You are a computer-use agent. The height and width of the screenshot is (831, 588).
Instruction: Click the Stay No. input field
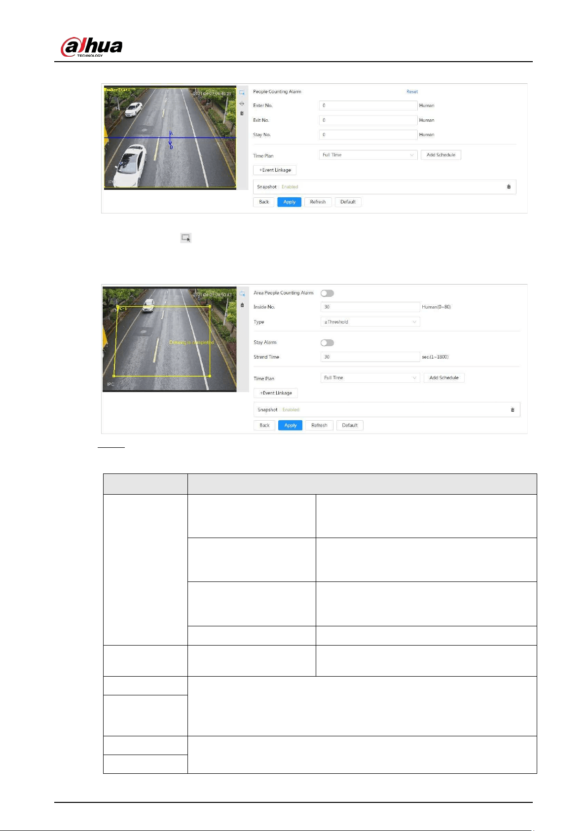click(x=368, y=135)
